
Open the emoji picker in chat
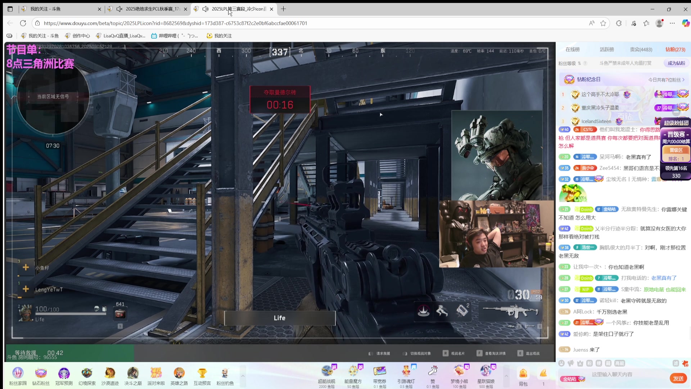click(x=561, y=363)
